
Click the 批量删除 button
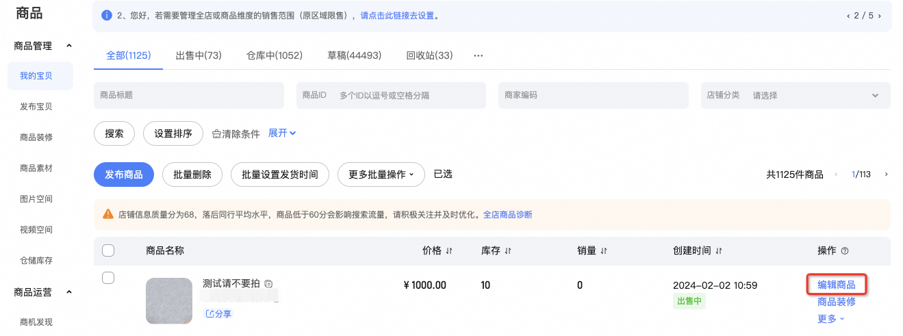point(192,175)
